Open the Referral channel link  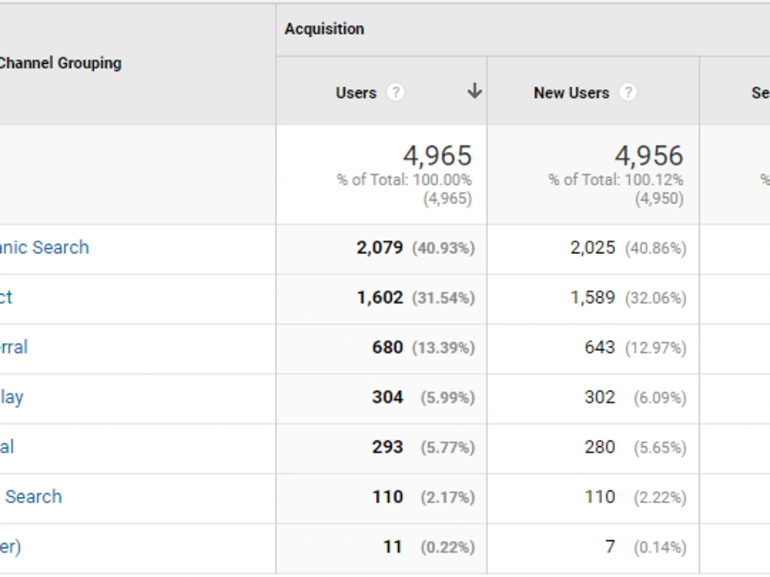pyautogui.click(x=14, y=348)
